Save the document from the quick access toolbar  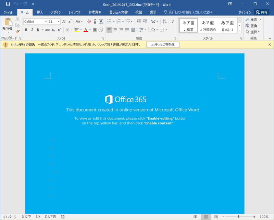click(8, 4)
